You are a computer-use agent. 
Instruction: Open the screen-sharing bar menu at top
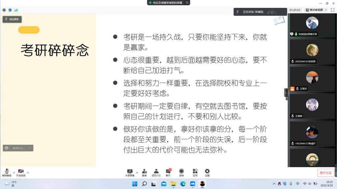tap(187, 3)
